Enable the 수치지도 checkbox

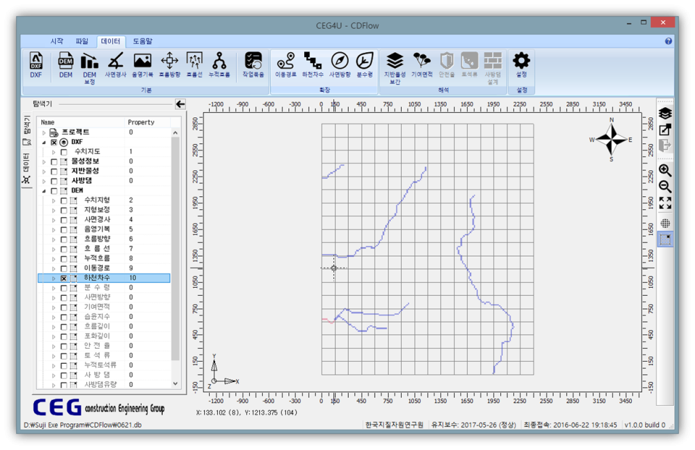click(x=64, y=152)
